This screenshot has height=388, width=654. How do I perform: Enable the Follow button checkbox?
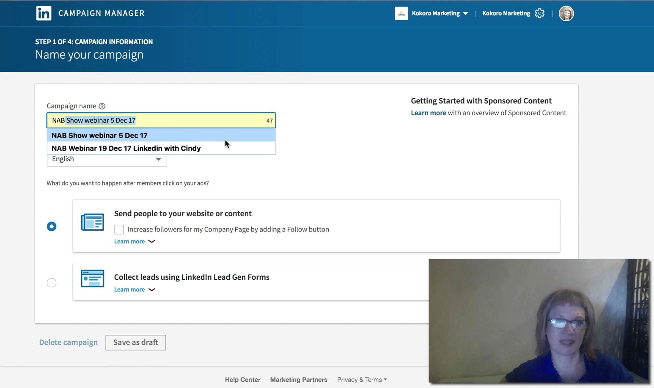pyautogui.click(x=119, y=229)
